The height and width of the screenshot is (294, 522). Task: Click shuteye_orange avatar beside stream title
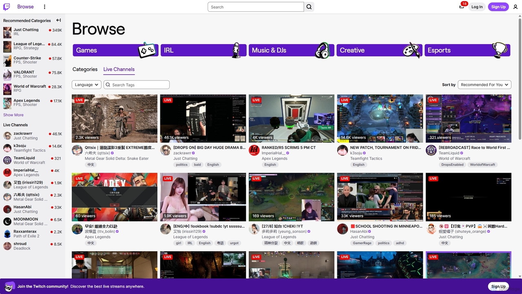(431, 229)
